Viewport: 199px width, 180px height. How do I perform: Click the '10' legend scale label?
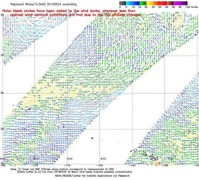(133, 7)
